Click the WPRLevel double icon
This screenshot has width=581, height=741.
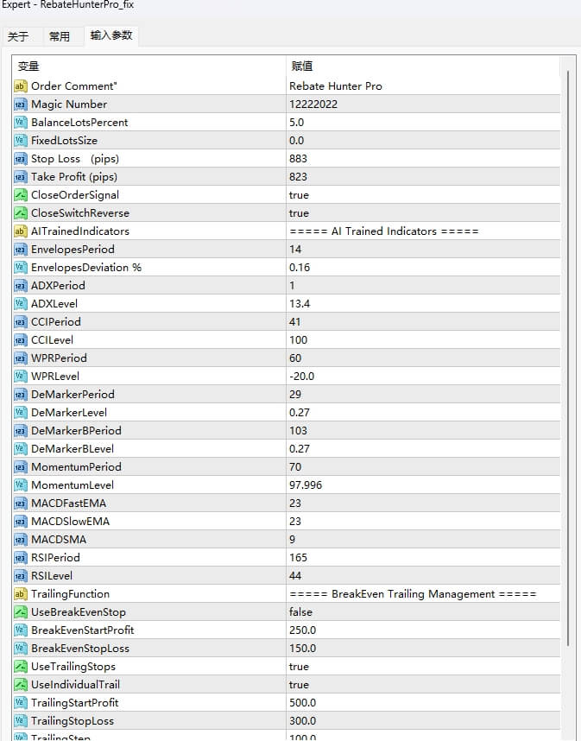(x=21, y=377)
